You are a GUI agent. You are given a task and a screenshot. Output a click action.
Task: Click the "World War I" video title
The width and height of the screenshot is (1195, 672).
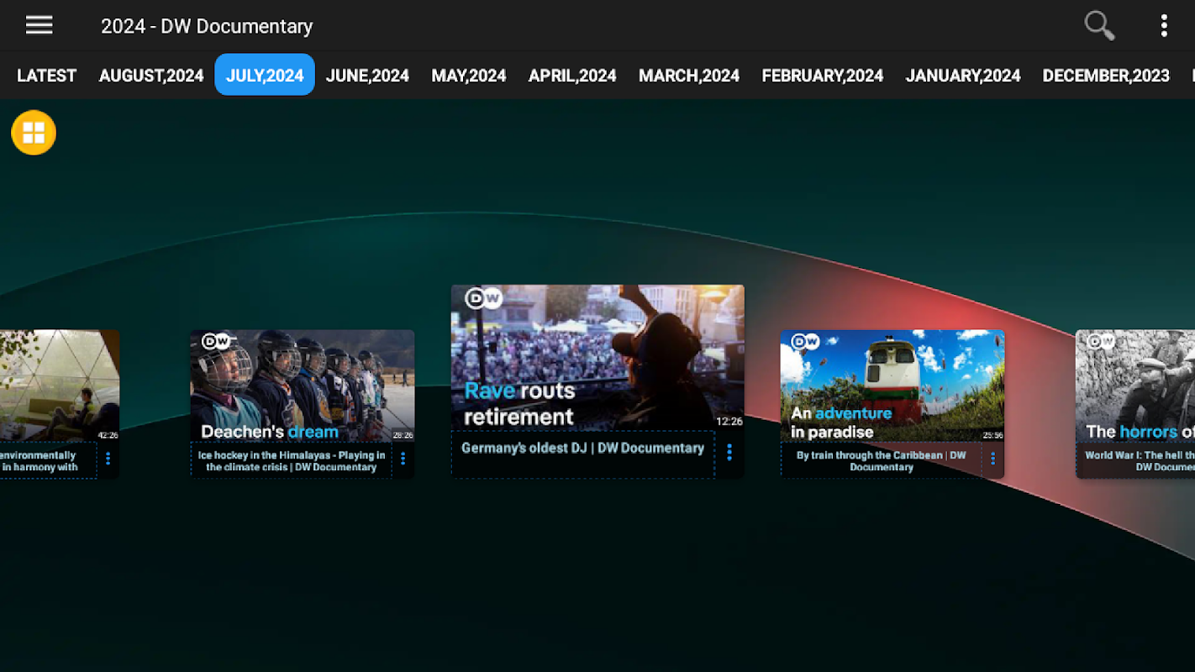tap(1140, 461)
